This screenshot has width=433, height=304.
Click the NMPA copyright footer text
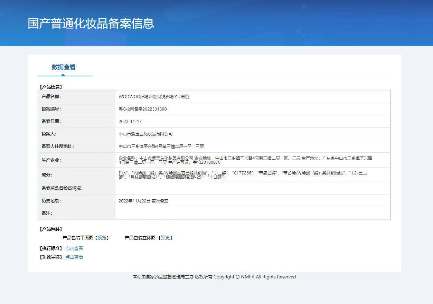(x=214, y=277)
